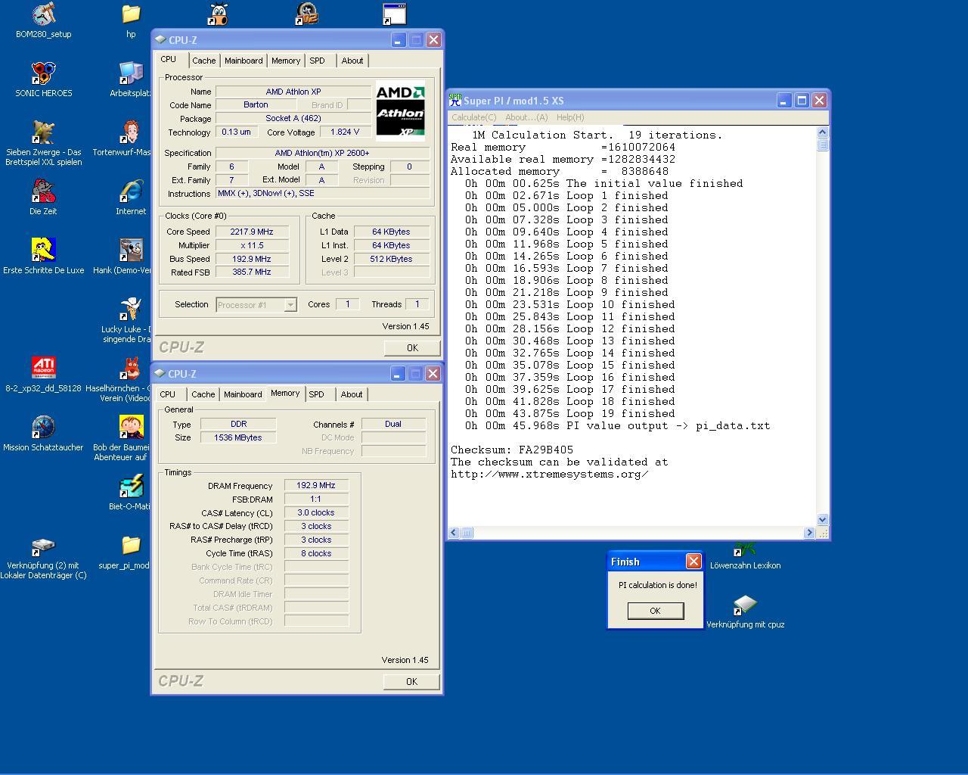Click the CAS# Latency value 3.0 clocks
This screenshot has height=775, width=968.
[316, 512]
